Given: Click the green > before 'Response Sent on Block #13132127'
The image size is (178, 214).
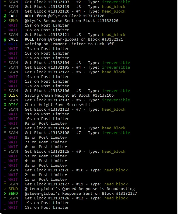Looking at the screenshot, I should click(x=5, y=194).
